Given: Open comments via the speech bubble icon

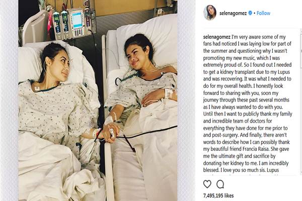Looking at the screenshot, I should coord(220,184).
